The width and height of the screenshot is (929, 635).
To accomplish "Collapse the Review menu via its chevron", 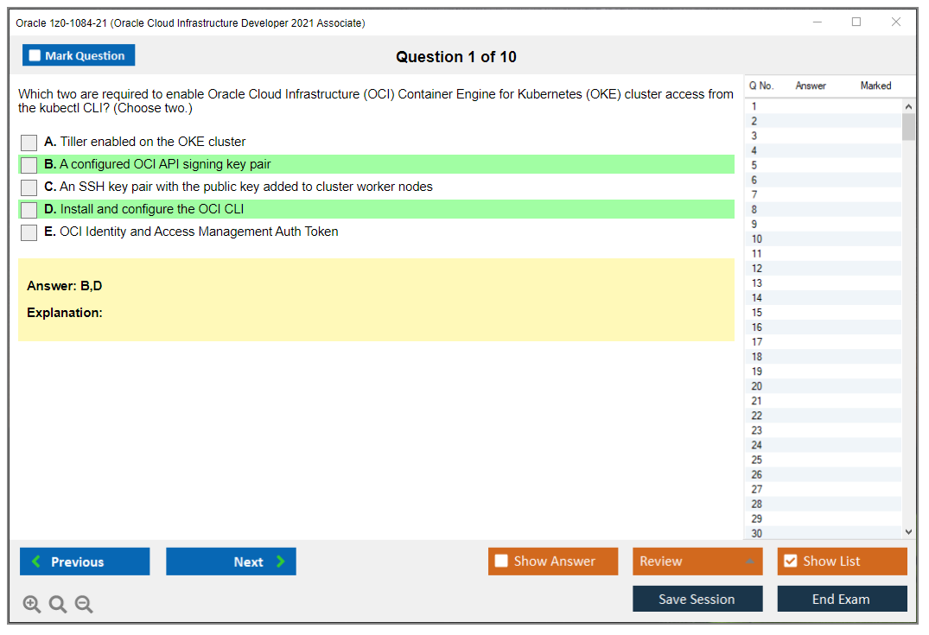I will [x=751, y=561].
